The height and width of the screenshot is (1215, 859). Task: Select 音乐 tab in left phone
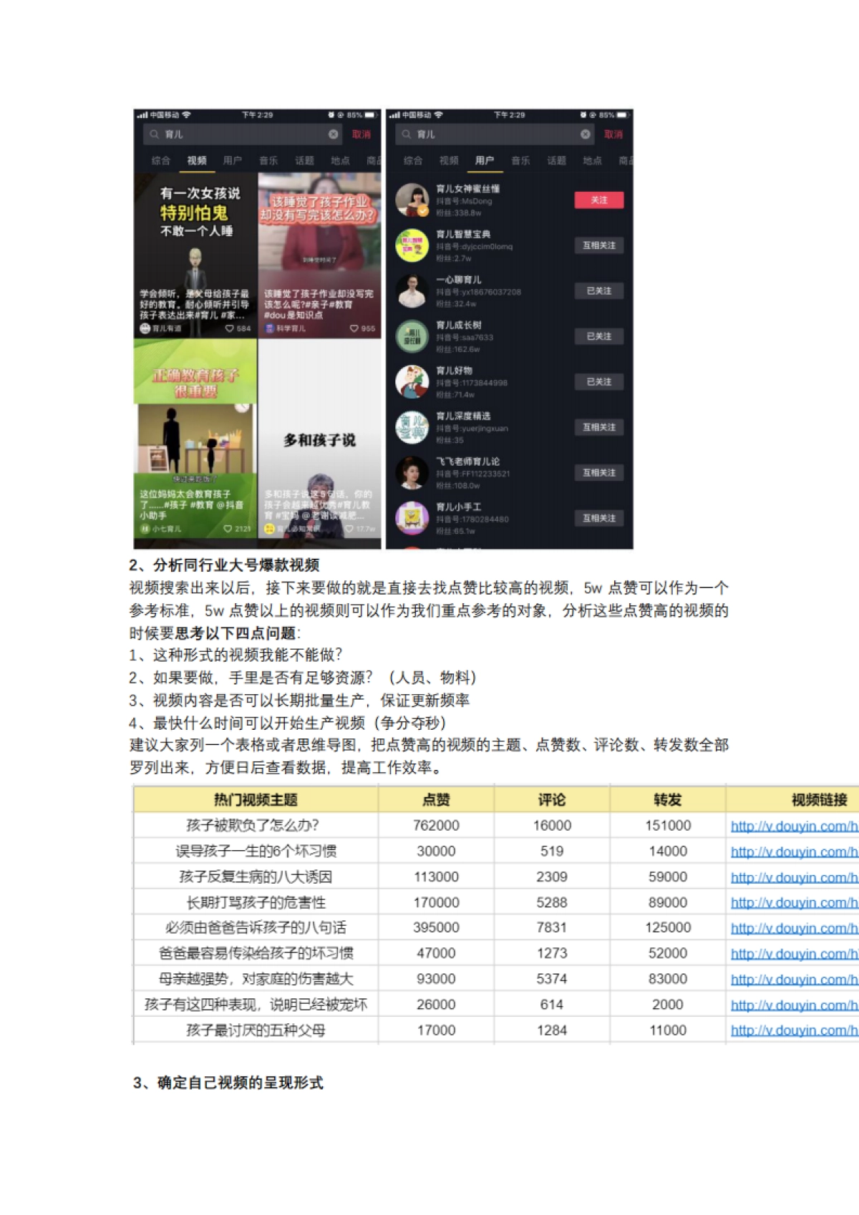[268, 161]
